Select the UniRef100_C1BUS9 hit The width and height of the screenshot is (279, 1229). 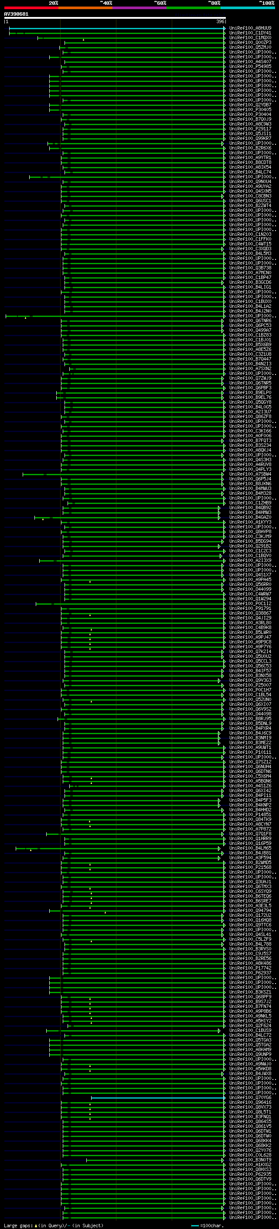point(250,1031)
